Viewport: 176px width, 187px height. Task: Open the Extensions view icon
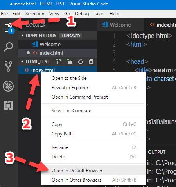pos(8,106)
